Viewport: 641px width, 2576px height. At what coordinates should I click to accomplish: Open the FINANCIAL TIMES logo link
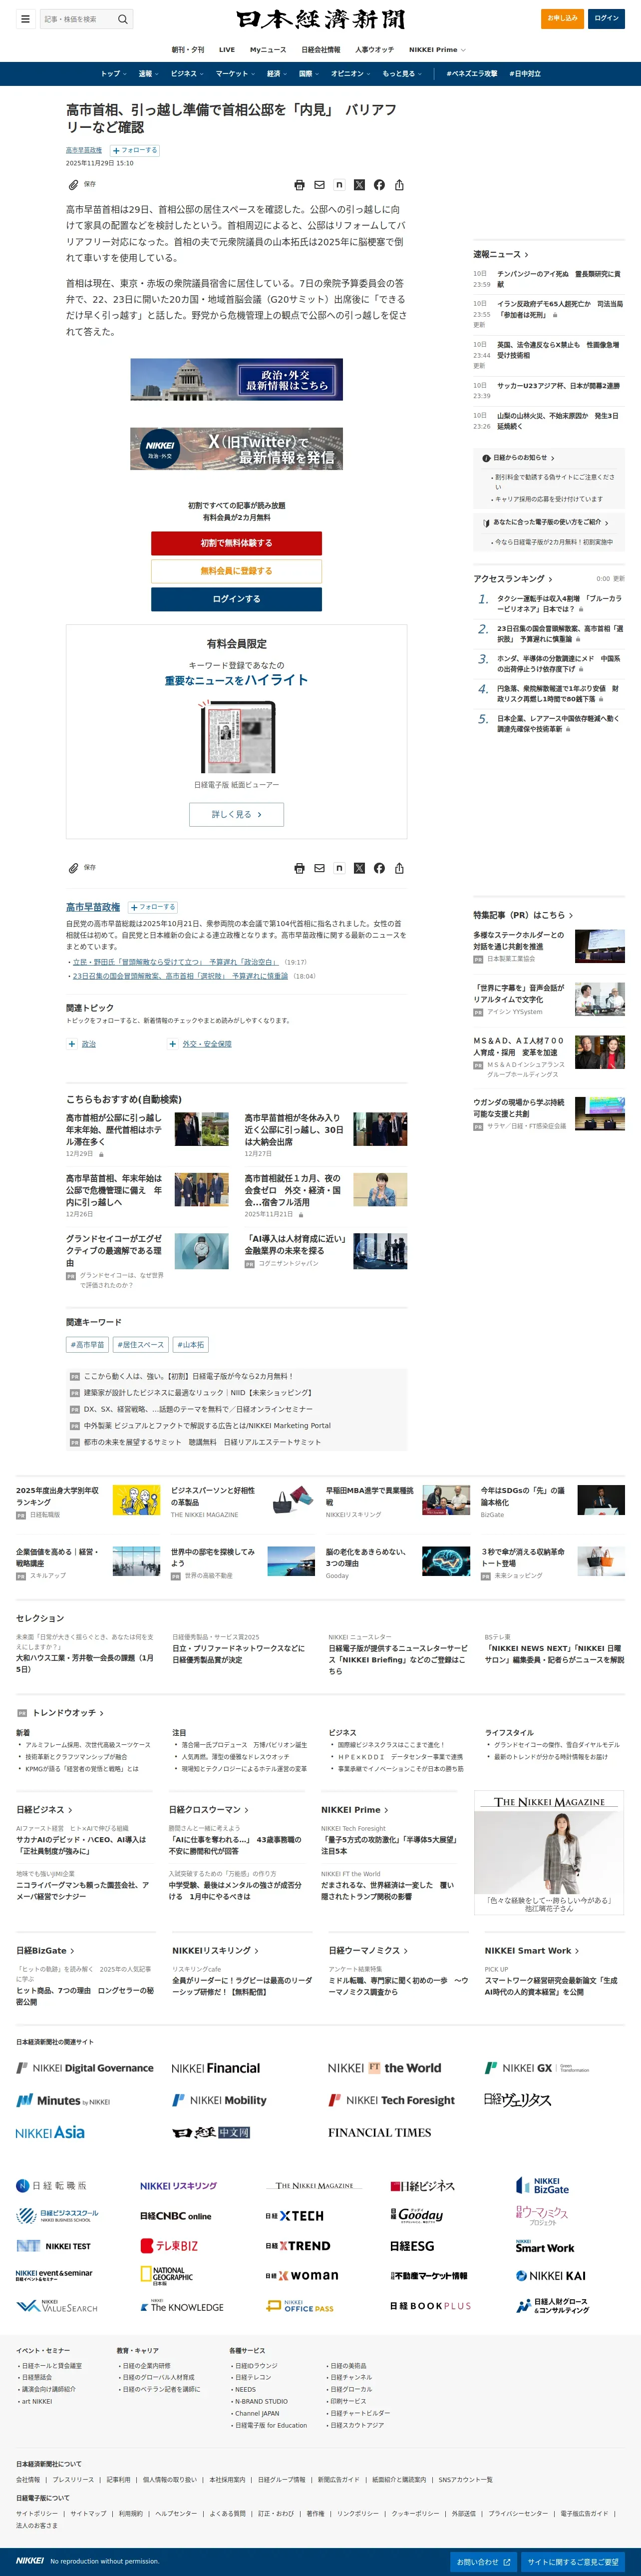coord(379,2133)
